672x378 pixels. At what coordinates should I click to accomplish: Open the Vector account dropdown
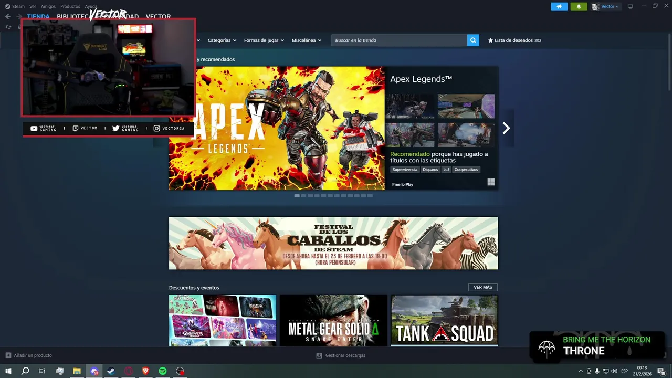click(x=610, y=7)
